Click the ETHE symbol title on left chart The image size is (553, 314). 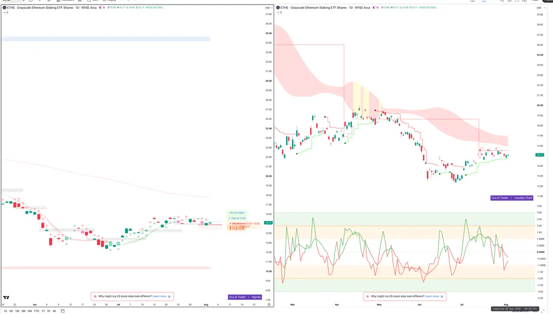click(x=52, y=8)
